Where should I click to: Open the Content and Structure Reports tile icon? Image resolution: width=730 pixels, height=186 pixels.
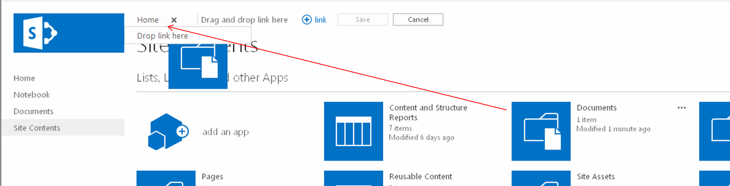pos(353,131)
